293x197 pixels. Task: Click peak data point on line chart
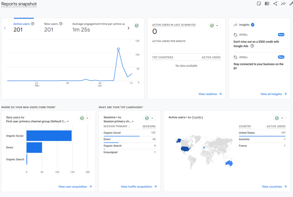pos(118,49)
